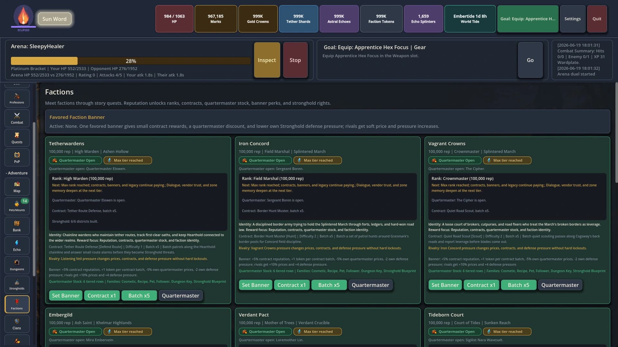The width and height of the screenshot is (618, 347).
Task: Open the Quests sidebar icon
Action: (17, 138)
